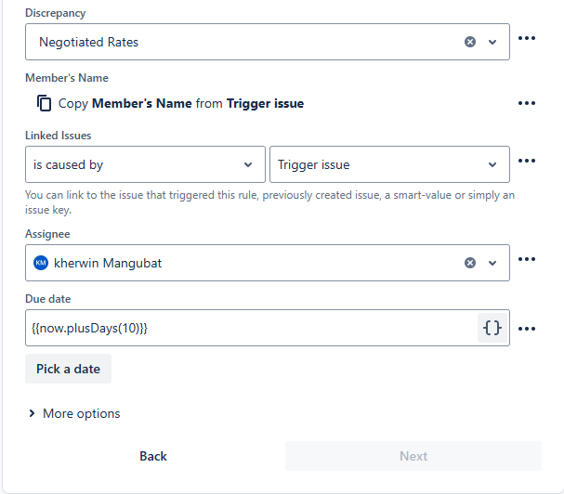Clear the Negotiated Rates discrepancy value
The height and width of the screenshot is (494, 564).
(x=470, y=42)
